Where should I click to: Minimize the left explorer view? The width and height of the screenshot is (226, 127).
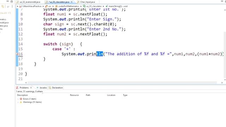[8, 1]
